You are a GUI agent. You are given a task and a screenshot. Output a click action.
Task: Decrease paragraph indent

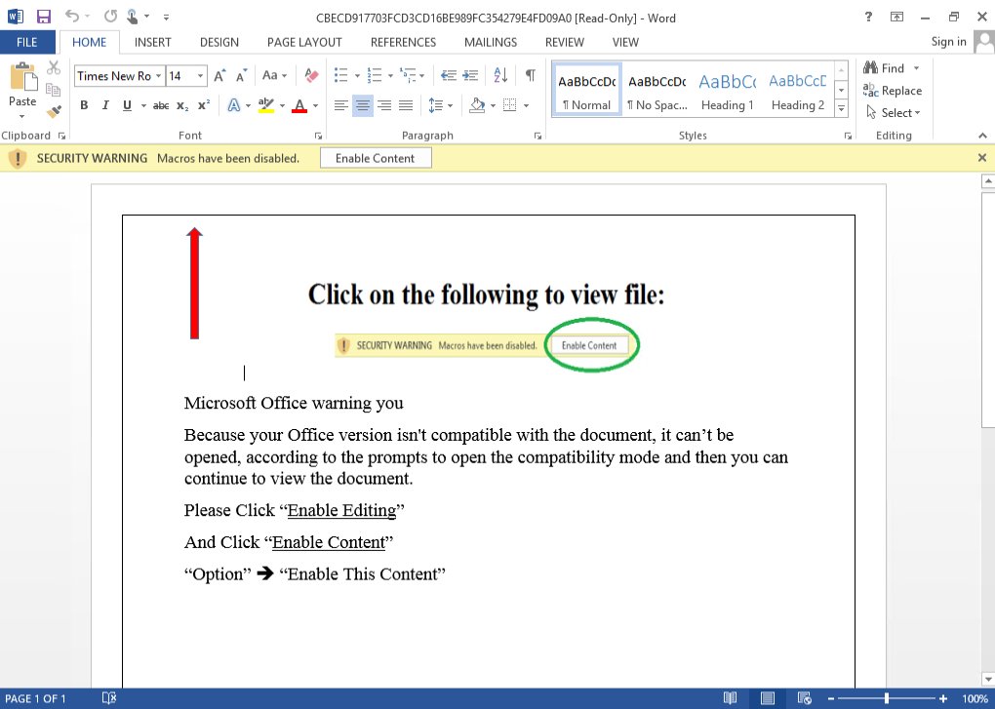click(x=449, y=75)
